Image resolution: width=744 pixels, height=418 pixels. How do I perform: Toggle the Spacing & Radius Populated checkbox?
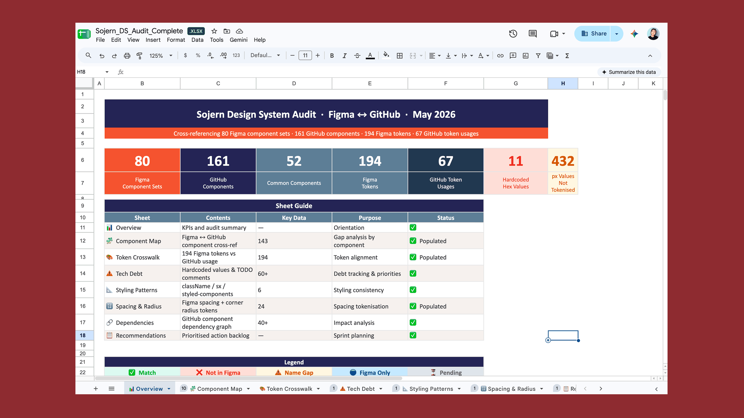coord(413,306)
